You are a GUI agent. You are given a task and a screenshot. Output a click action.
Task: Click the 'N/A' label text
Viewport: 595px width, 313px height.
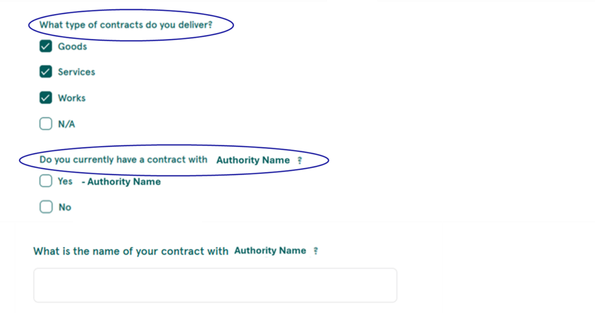66,125
